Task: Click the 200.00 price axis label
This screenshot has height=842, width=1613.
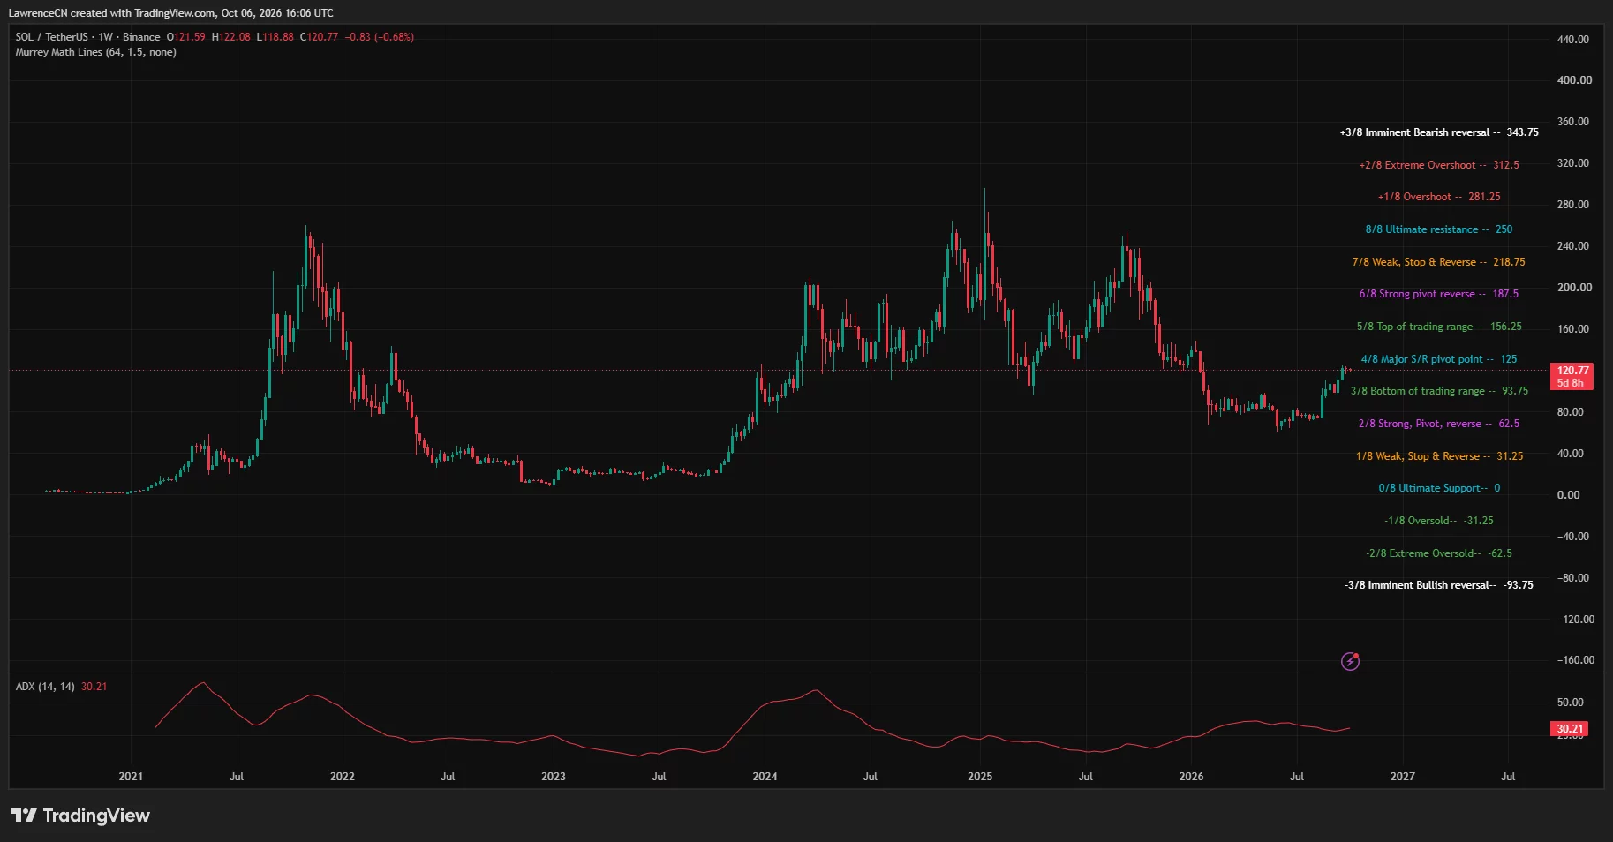Action: point(1574,288)
